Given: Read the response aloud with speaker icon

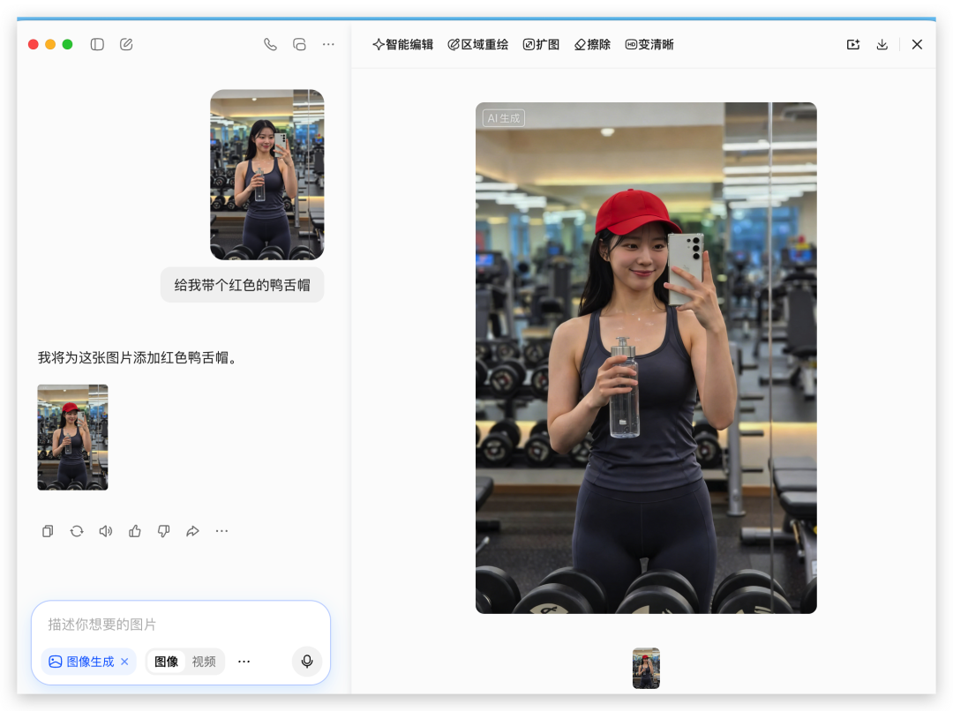Looking at the screenshot, I should [106, 531].
